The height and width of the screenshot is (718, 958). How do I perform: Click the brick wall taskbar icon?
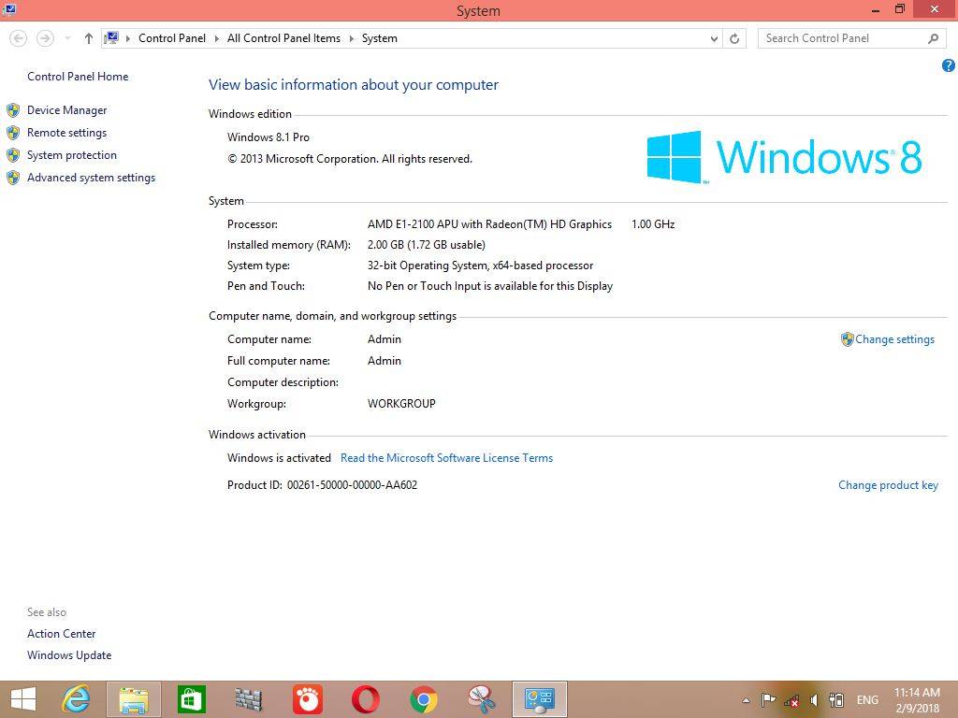[249, 699]
